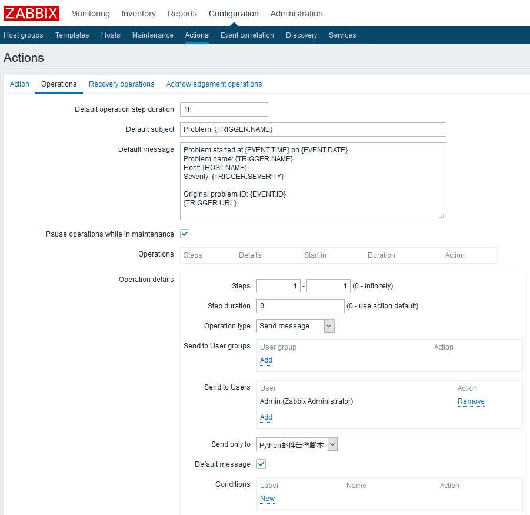Grab the Default message textarea resize handle
530x515 pixels.
click(442, 216)
